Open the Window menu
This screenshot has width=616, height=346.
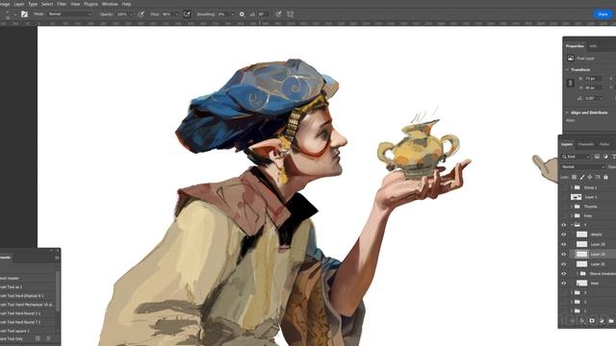[x=110, y=4]
